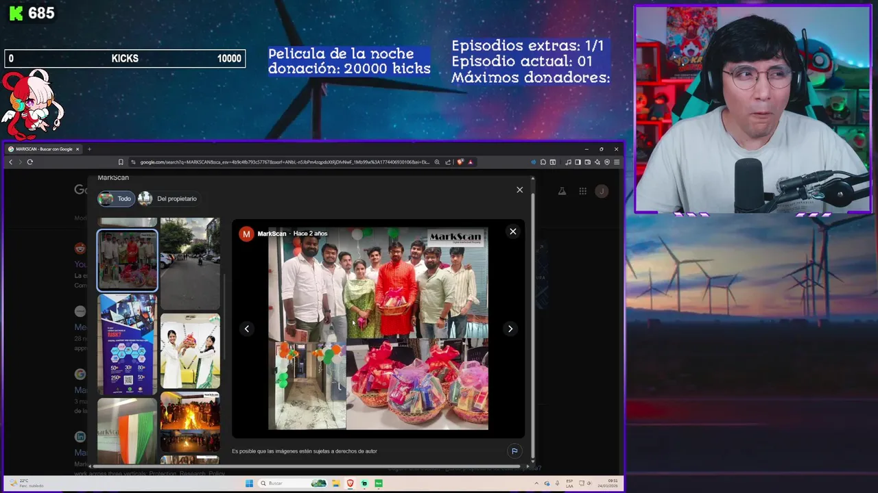Open the Google account avatar J

click(602, 191)
